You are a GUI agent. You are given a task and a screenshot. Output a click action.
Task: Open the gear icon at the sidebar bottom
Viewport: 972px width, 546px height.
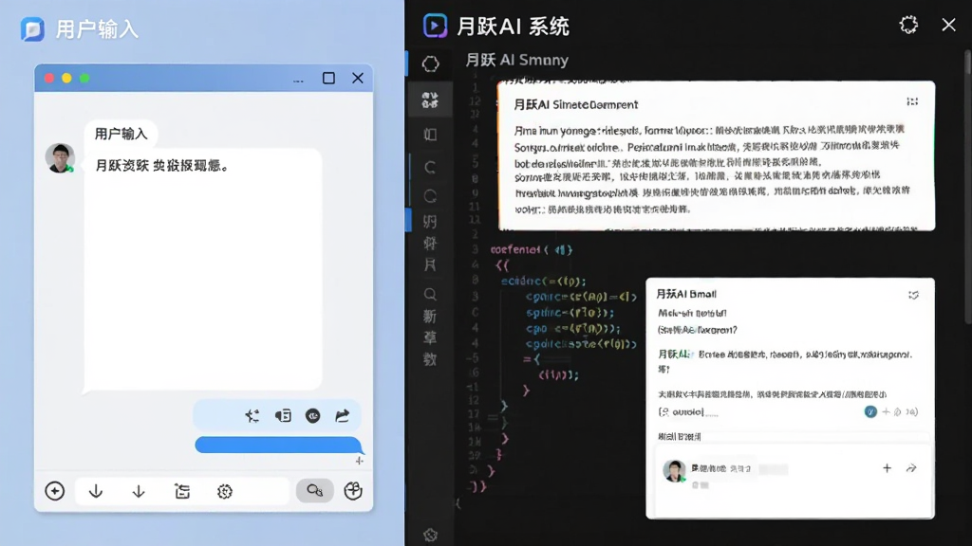pos(430,535)
